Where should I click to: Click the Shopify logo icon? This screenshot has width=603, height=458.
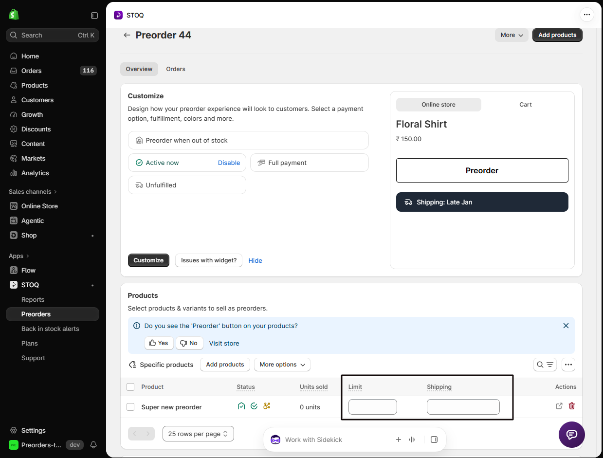coord(14,15)
